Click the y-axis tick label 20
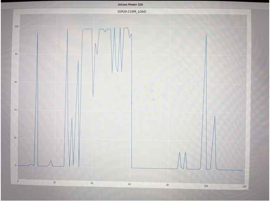 coord(16,137)
